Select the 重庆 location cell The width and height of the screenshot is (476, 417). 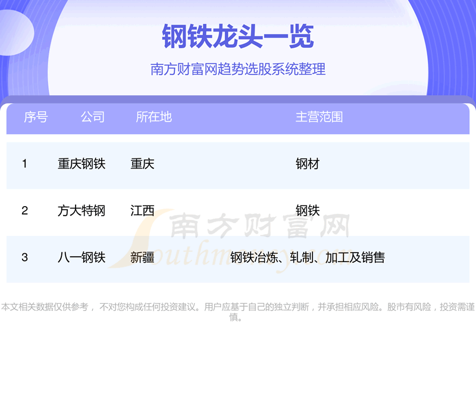(142, 163)
